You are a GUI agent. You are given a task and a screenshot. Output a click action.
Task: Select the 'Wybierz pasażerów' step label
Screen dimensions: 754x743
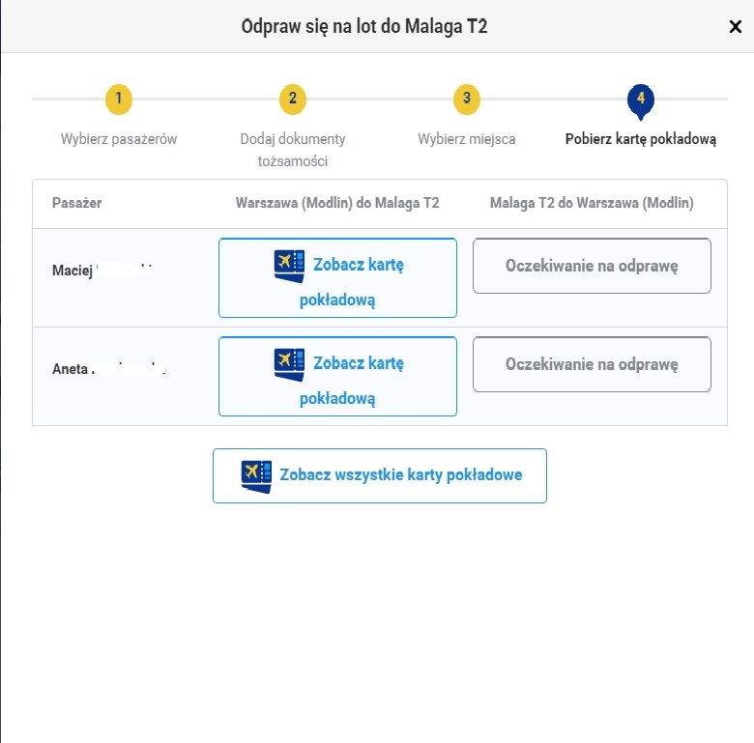click(119, 139)
